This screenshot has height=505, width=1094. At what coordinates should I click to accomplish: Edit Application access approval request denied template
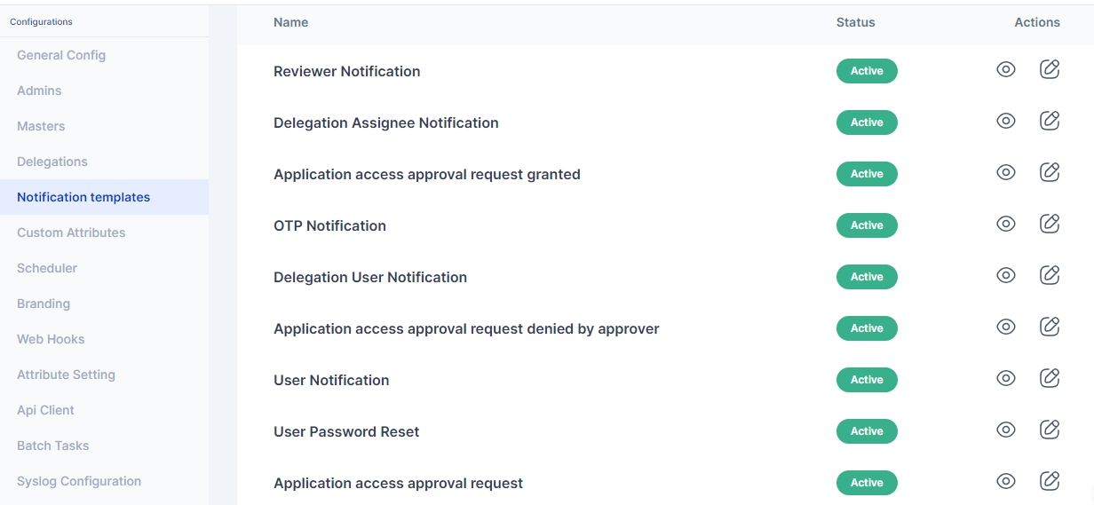click(x=1050, y=327)
